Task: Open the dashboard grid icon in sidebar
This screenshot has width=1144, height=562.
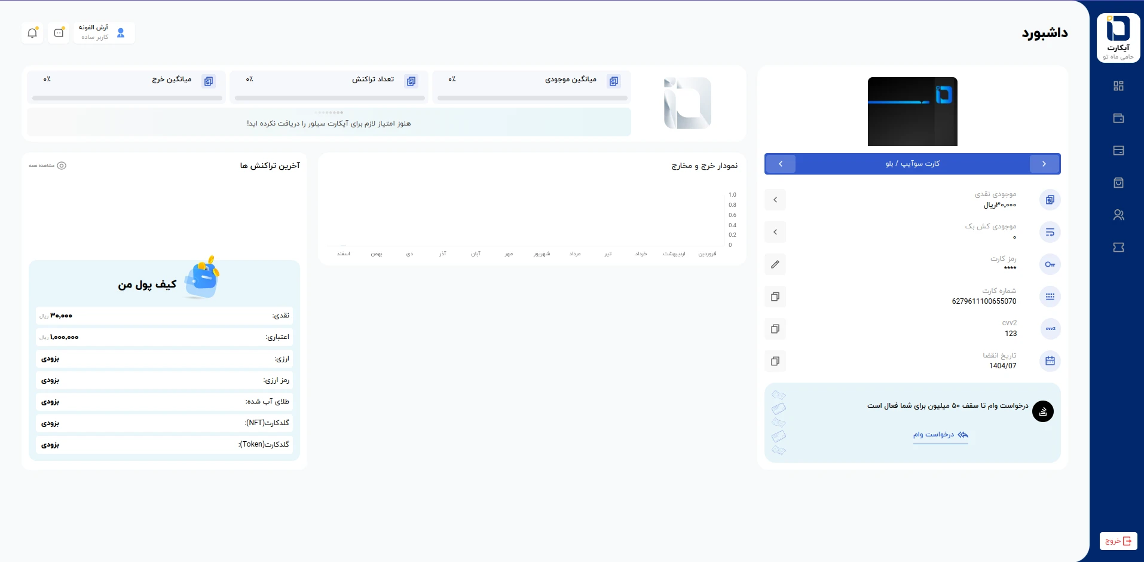Action: tap(1118, 86)
